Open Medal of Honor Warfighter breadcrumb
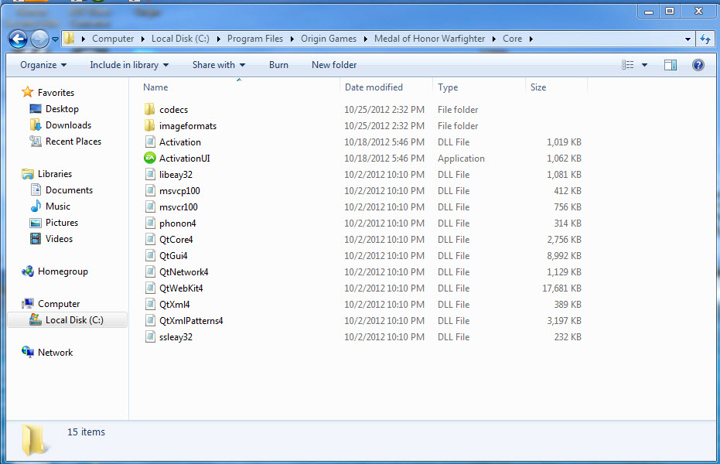720x464 pixels. pyautogui.click(x=429, y=39)
